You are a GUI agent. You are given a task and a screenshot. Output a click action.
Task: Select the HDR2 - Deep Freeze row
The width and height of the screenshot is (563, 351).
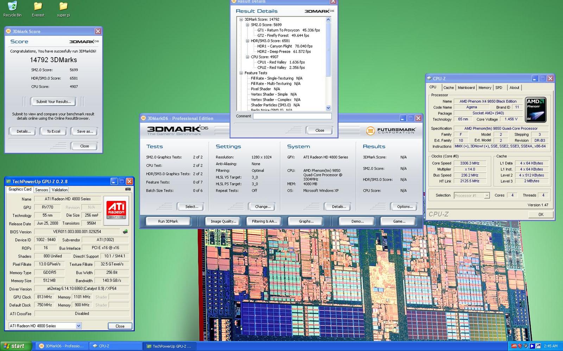tap(284, 52)
